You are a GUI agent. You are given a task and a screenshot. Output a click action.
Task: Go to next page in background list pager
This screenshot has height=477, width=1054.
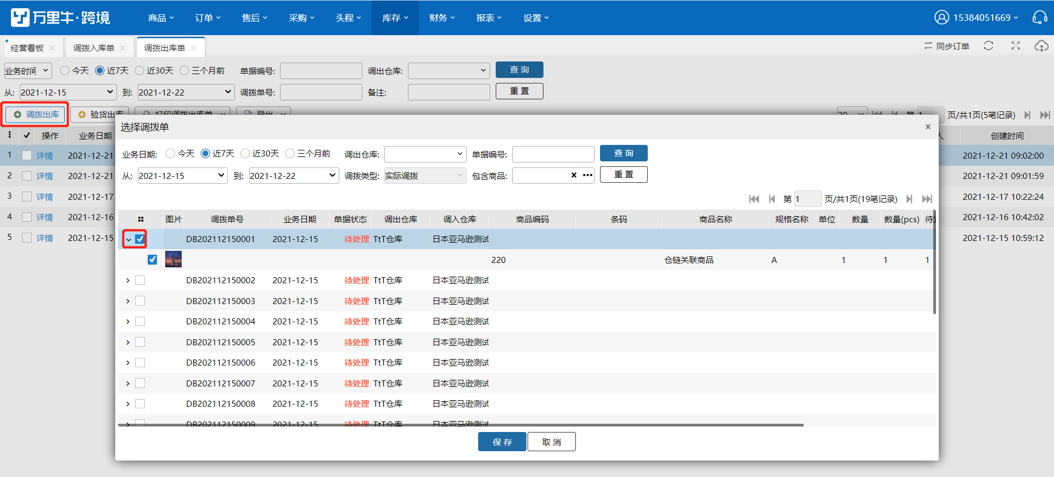click(x=1027, y=115)
